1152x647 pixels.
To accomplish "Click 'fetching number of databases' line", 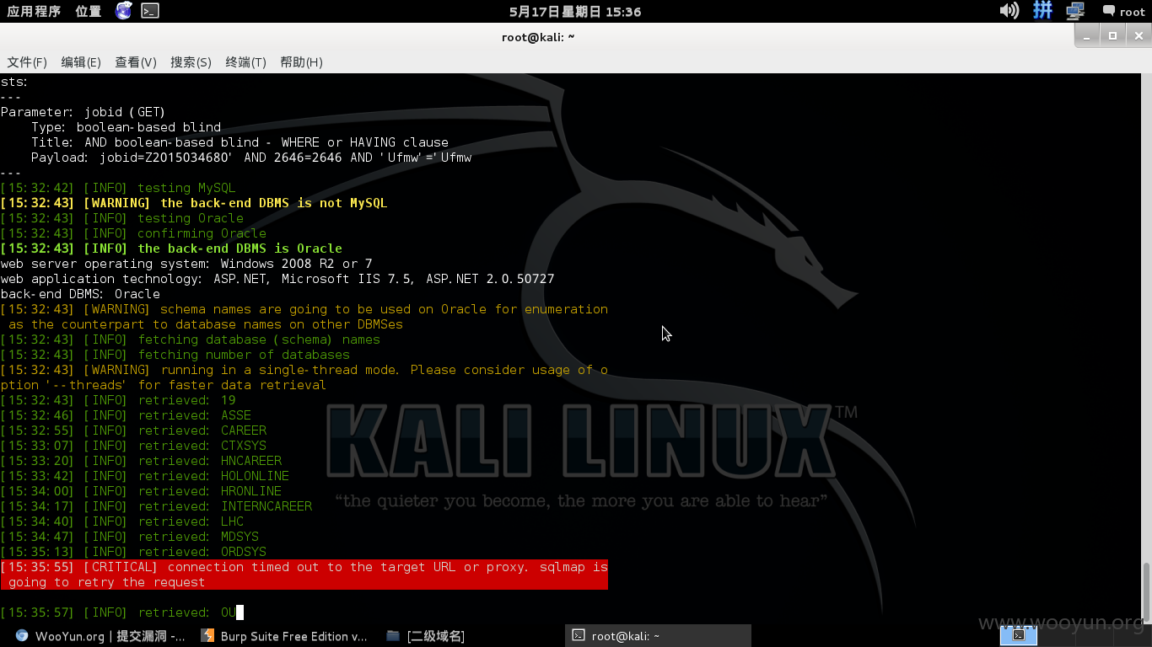I will point(175,355).
